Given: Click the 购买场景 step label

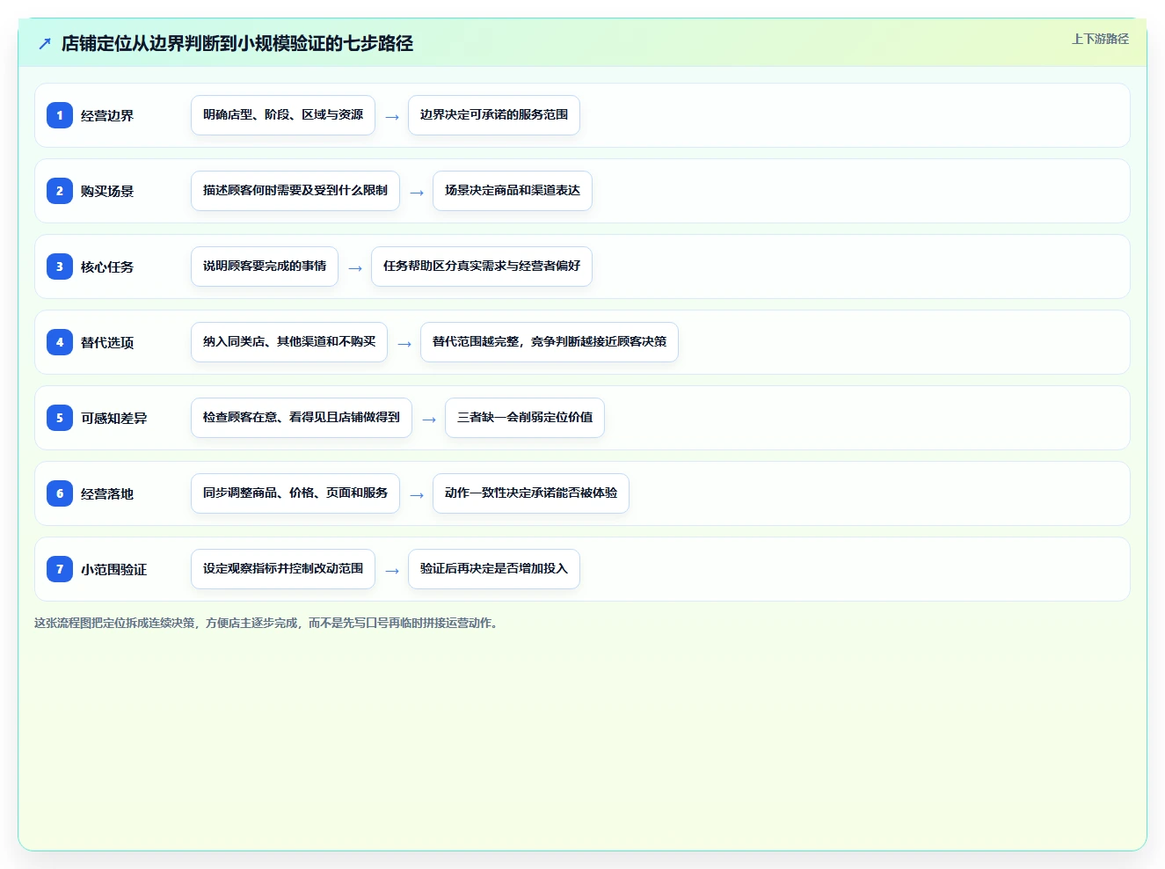Looking at the screenshot, I should coord(107,191).
